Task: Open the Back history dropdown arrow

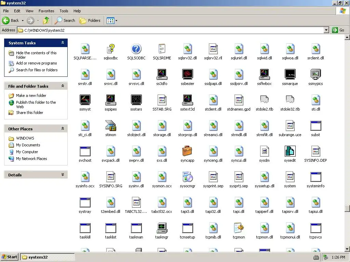Action: 23,20
